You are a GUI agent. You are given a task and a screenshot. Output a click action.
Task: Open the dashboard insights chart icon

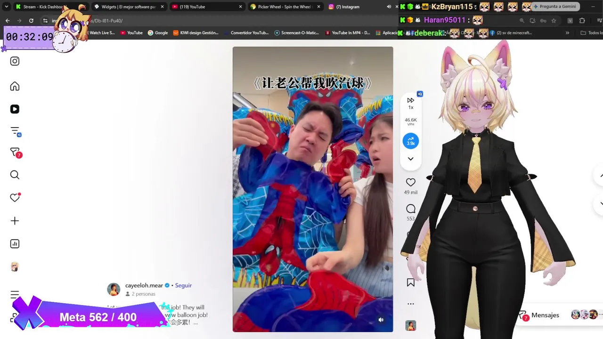pos(15,244)
